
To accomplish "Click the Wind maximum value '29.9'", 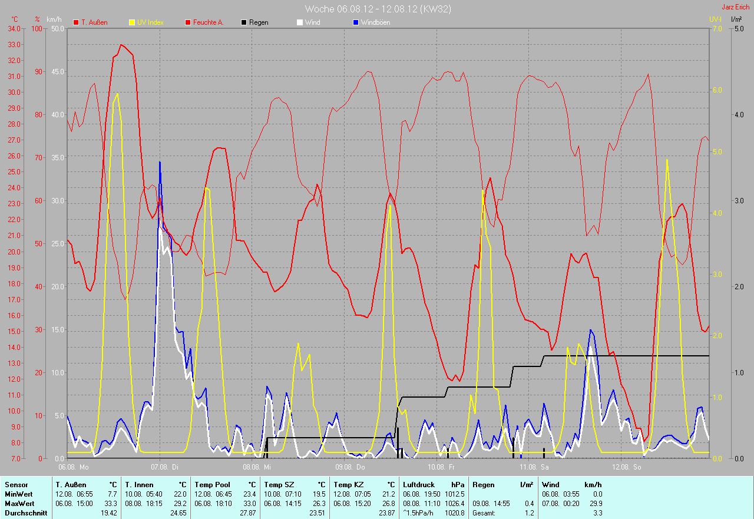I will [595, 503].
